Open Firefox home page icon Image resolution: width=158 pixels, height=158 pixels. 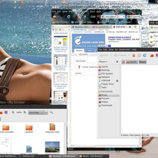tap(79, 17)
